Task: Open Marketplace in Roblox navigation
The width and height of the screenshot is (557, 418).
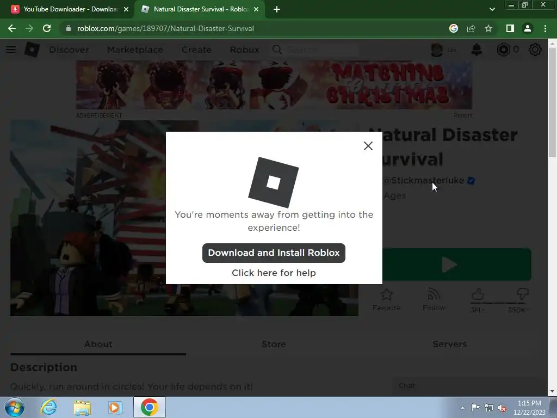Action: [135, 50]
